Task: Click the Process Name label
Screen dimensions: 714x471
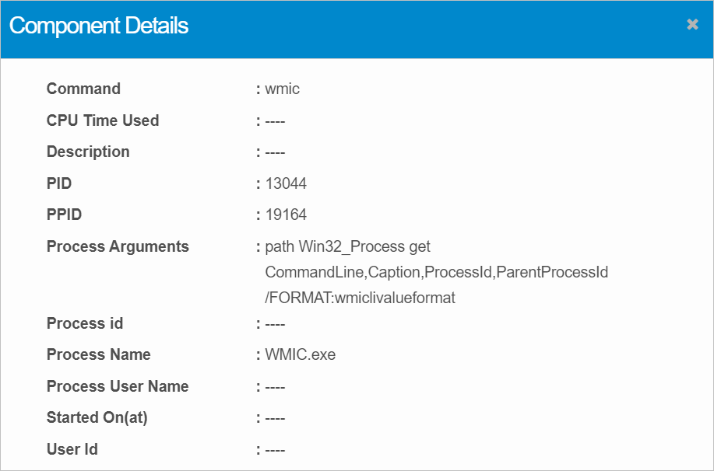Action: coord(98,354)
